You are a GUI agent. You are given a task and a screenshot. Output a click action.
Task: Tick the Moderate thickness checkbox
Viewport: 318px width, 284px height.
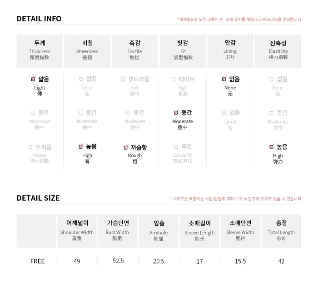point(33,113)
